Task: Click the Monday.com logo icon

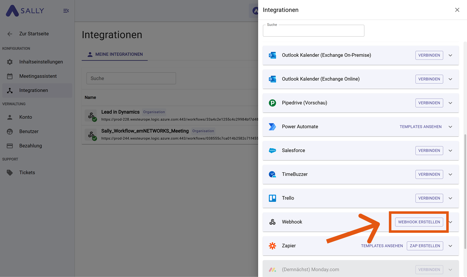Action: click(272, 270)
